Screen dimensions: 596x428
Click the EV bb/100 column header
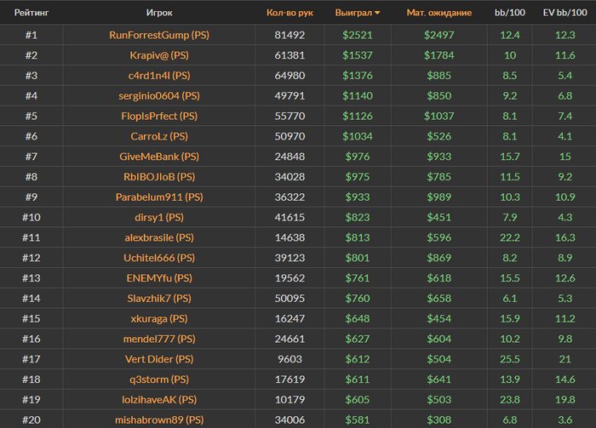pos(564,13)
